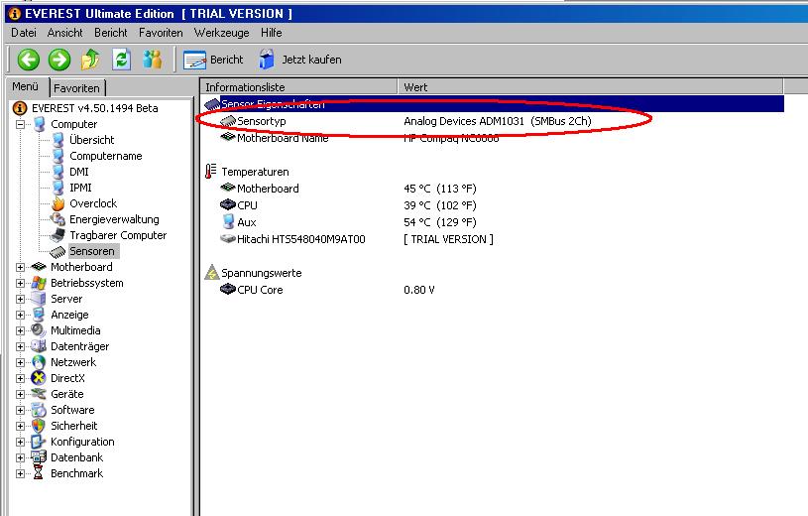
Task: Click the Informationsliste column header
Action: tap(298, 86)
